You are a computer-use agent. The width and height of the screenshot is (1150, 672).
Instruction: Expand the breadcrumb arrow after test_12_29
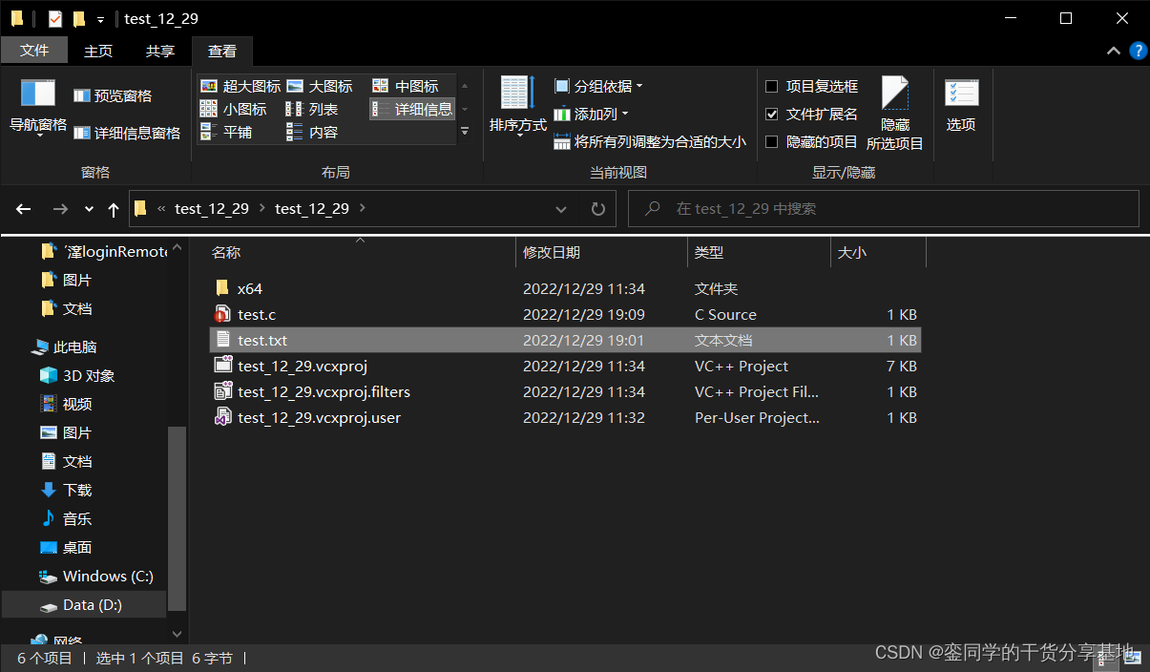363,208
